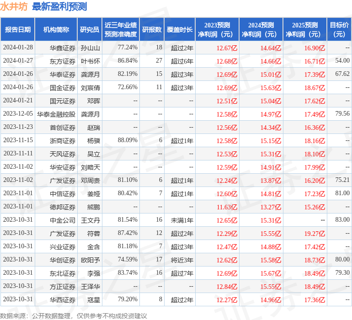Screen dimensions: 352x320
Task: Click analyst name 叶书怀
Action: coord(90,61)
